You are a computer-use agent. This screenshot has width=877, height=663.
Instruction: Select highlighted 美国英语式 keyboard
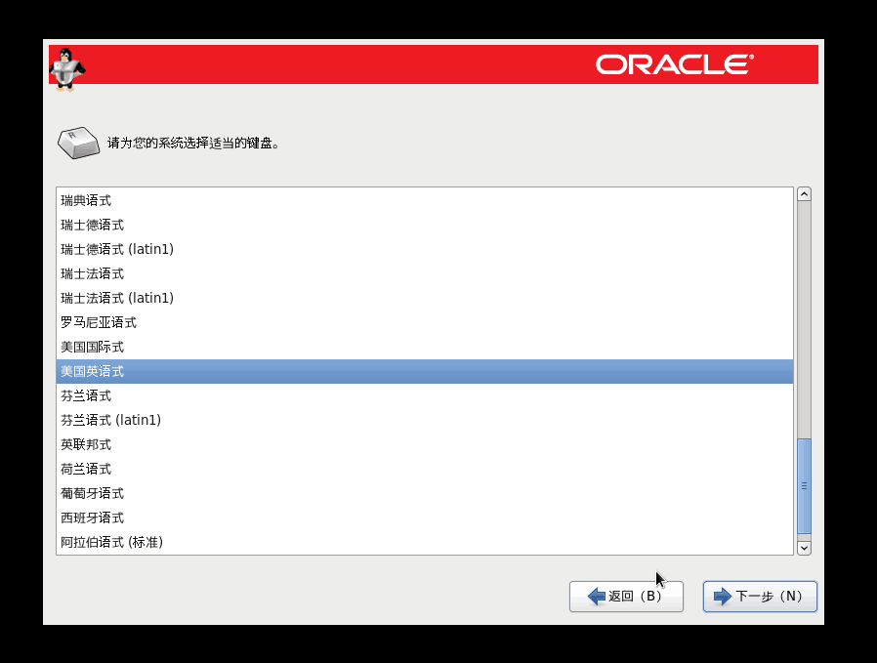click(92, 371)
